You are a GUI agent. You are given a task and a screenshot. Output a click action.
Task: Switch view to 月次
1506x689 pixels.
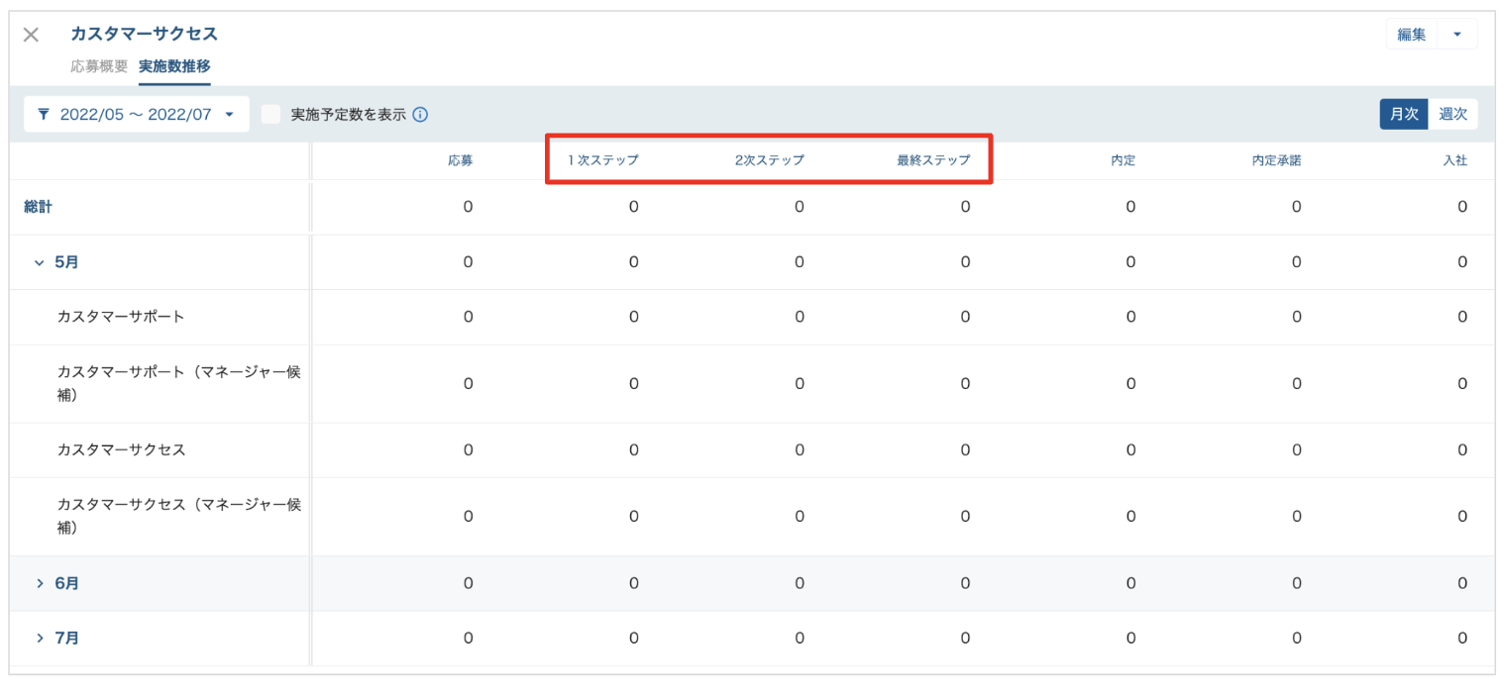1404,114
